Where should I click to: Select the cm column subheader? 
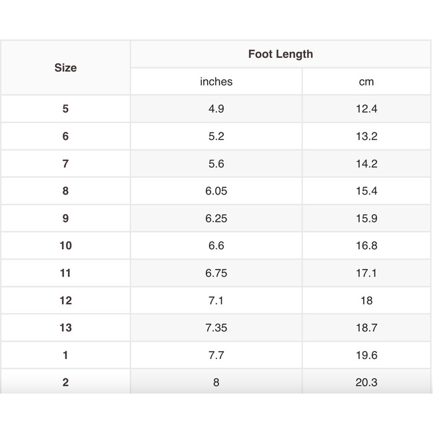click(x=366, y=82)
